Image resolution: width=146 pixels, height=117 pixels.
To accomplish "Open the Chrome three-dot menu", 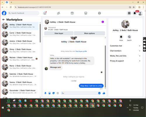I will coord(143,7).
